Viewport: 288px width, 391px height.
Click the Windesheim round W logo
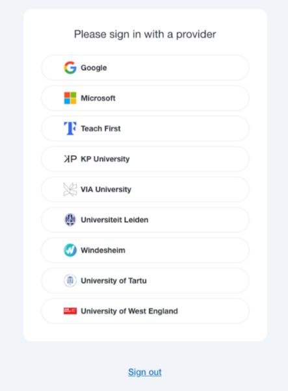click(x=70, y=250)
